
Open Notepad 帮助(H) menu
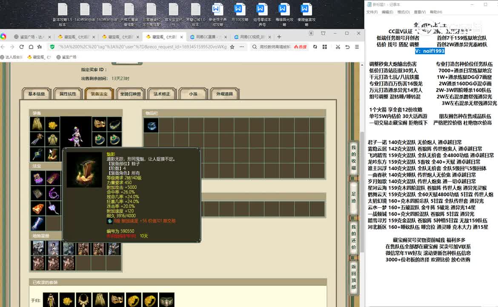click(x=436, y=12)
